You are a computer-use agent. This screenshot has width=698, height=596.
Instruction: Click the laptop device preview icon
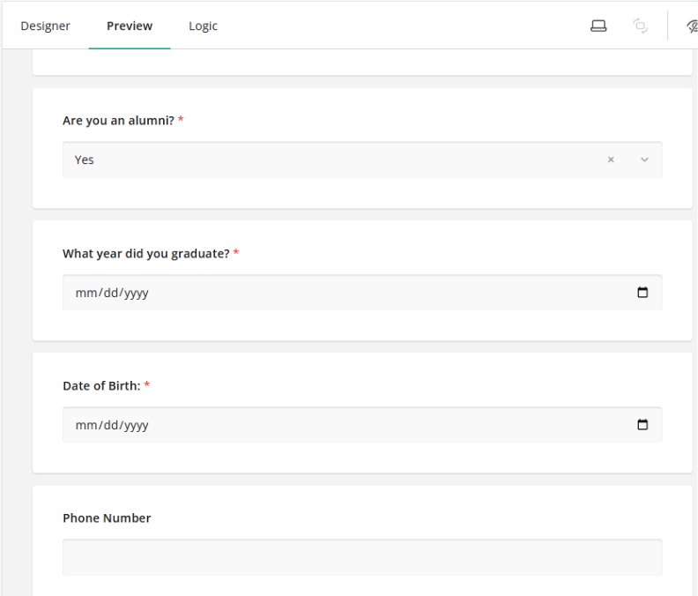tap(598, 26)
